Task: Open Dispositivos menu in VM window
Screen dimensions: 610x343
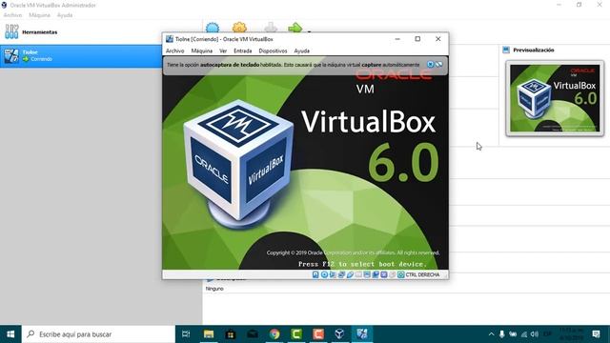Action: pyautogui.click(x=273, y=50)
